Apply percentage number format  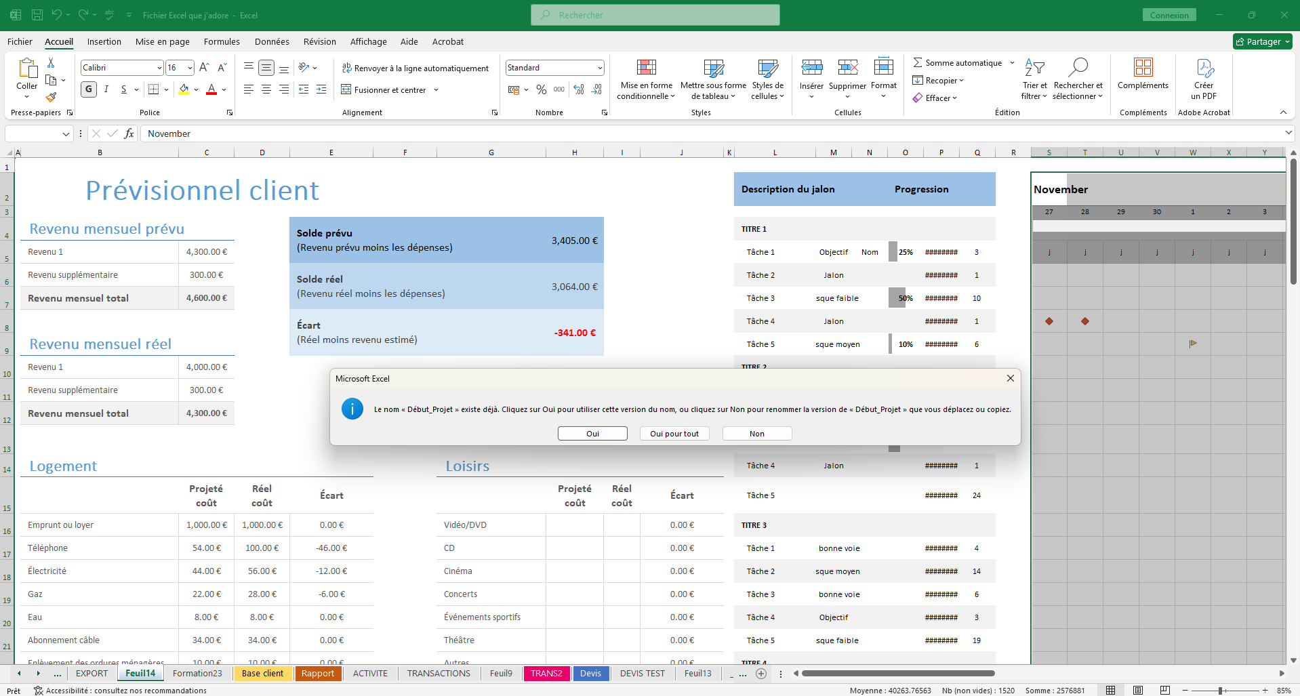[540, 89]
